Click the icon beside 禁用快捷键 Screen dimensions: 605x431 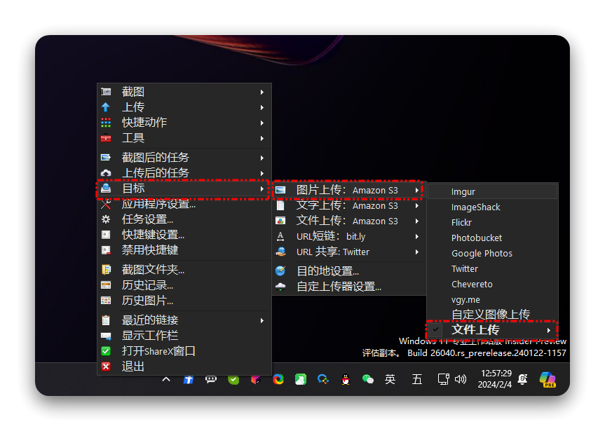pyautogui.click(x=106, y=250)
